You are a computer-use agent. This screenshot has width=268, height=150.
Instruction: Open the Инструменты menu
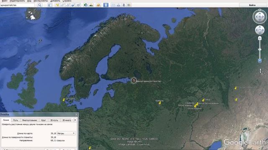[41, 1]
